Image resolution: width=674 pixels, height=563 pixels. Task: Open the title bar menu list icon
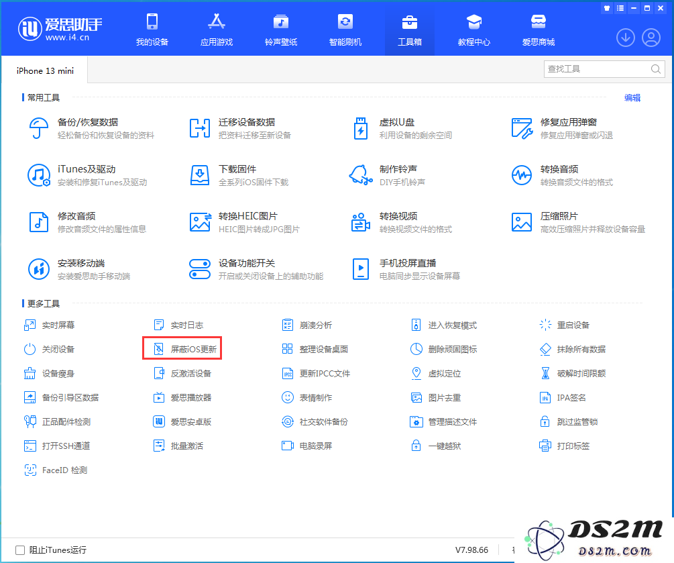[x=620, y=8]
